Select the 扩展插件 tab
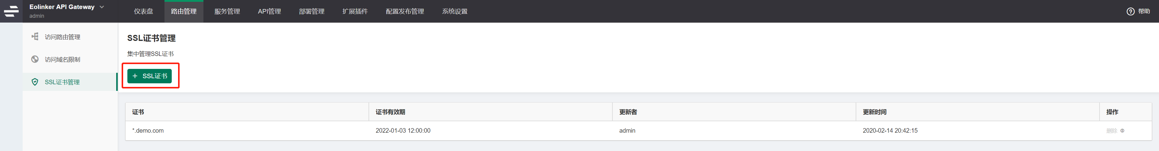The image size is (1159, 151). [x=355, y=12]
